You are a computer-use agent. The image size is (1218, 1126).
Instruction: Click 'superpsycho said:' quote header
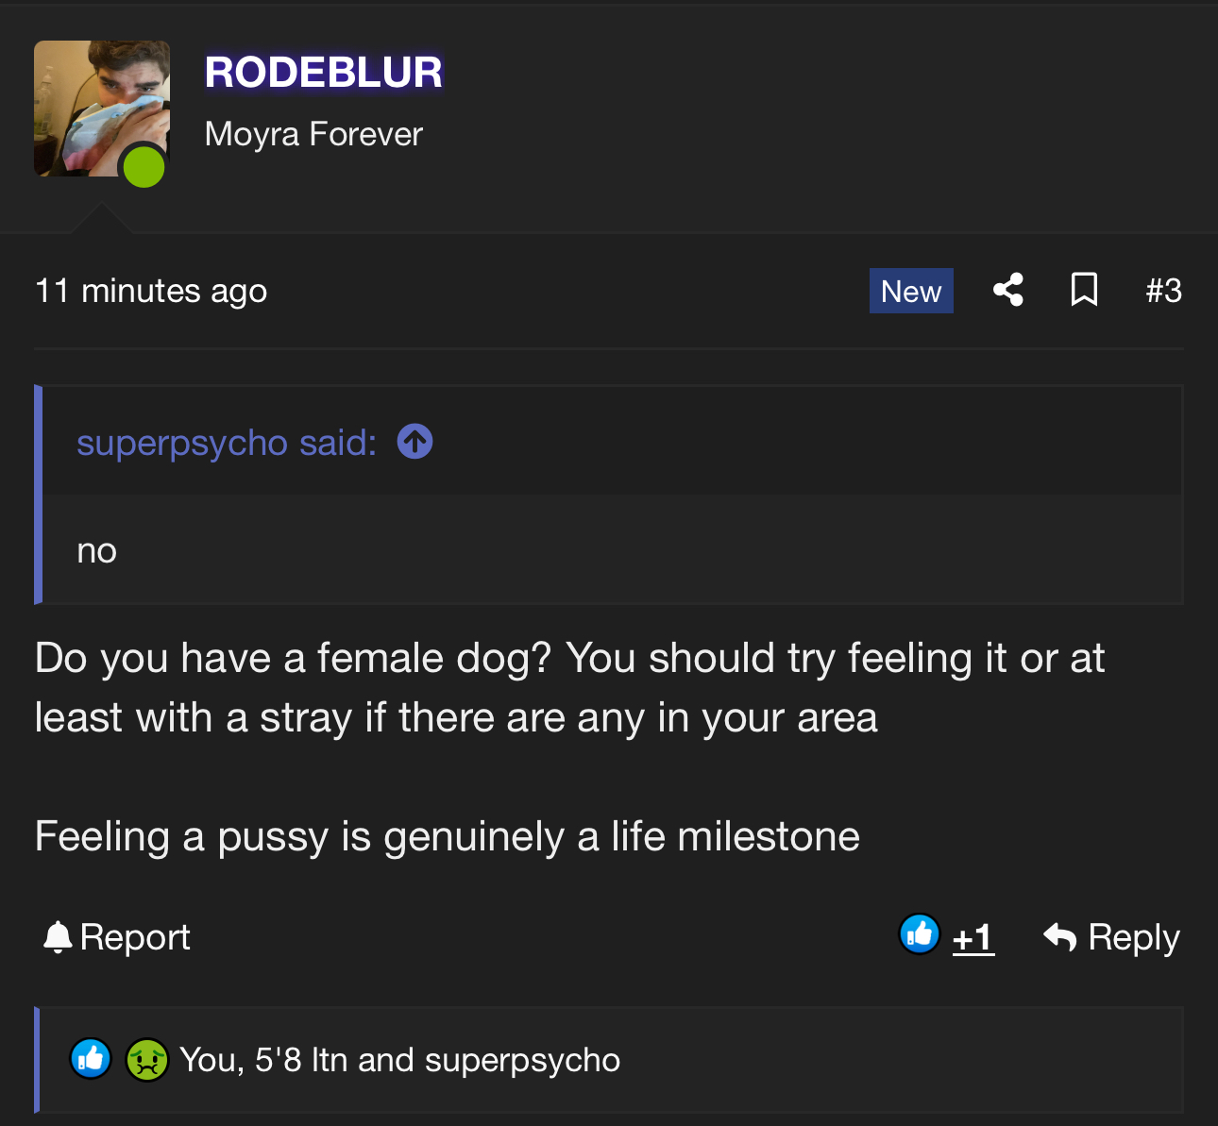pyautogui.click(x=227, y=442)
